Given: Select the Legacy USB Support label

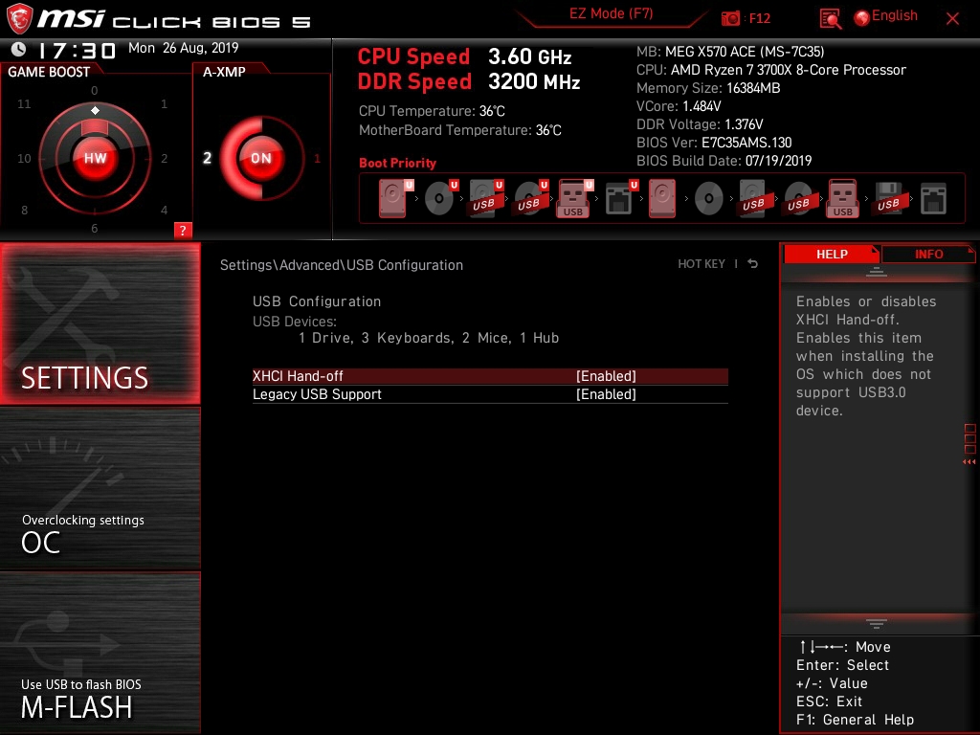Looking at the screenshot, I should coord(317,394).
